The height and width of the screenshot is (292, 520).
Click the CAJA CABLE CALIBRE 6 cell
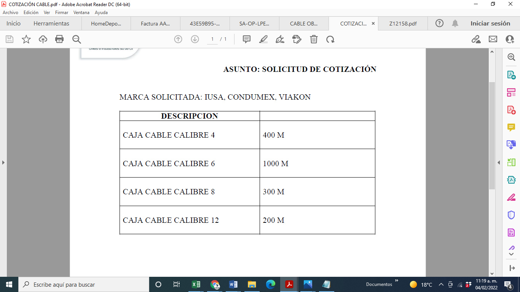(x=190, y=163)
